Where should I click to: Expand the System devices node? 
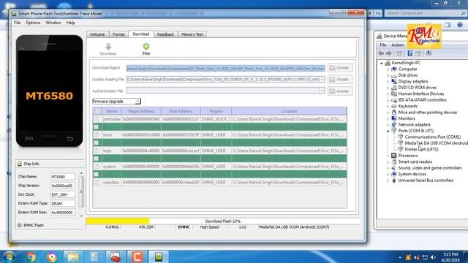tap(388, 175)
